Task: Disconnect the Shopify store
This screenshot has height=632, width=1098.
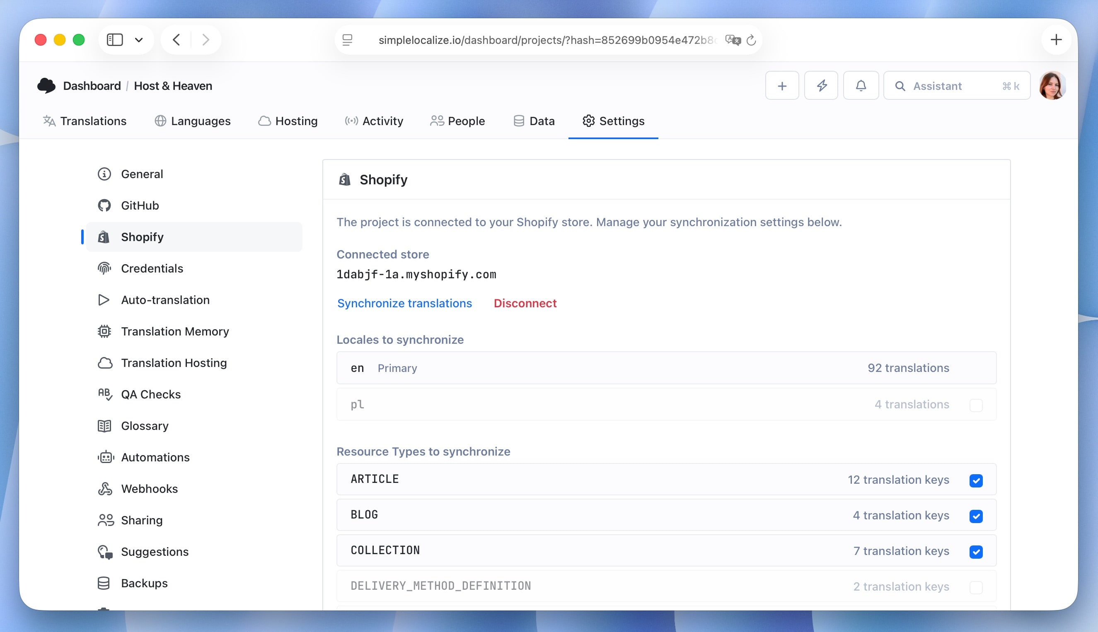Action: (x=525, y=303)
